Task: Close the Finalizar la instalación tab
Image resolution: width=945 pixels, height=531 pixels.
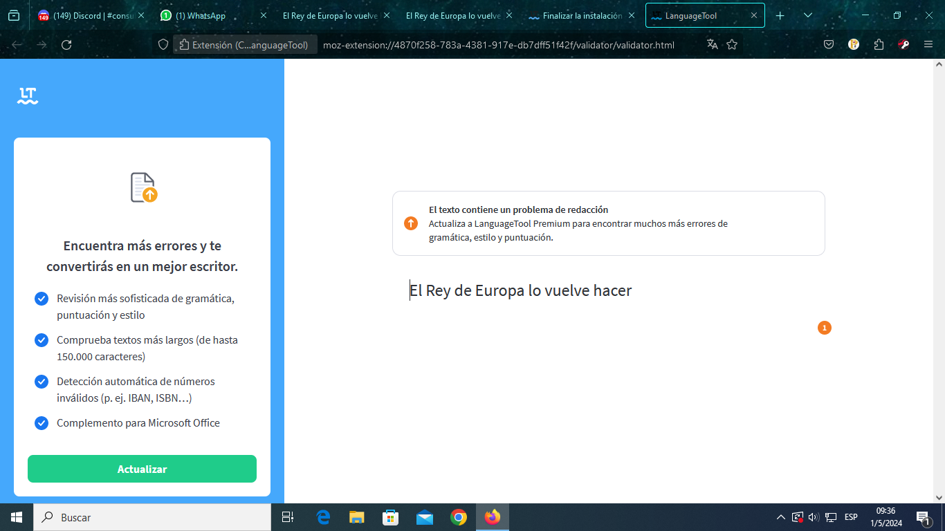Action: pos(630,15)
